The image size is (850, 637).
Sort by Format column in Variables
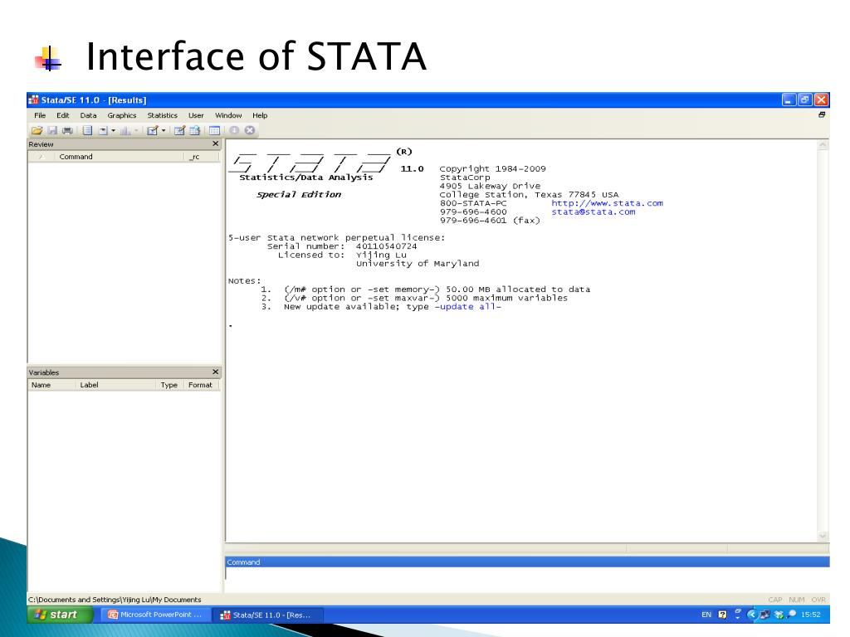point(202,385)
